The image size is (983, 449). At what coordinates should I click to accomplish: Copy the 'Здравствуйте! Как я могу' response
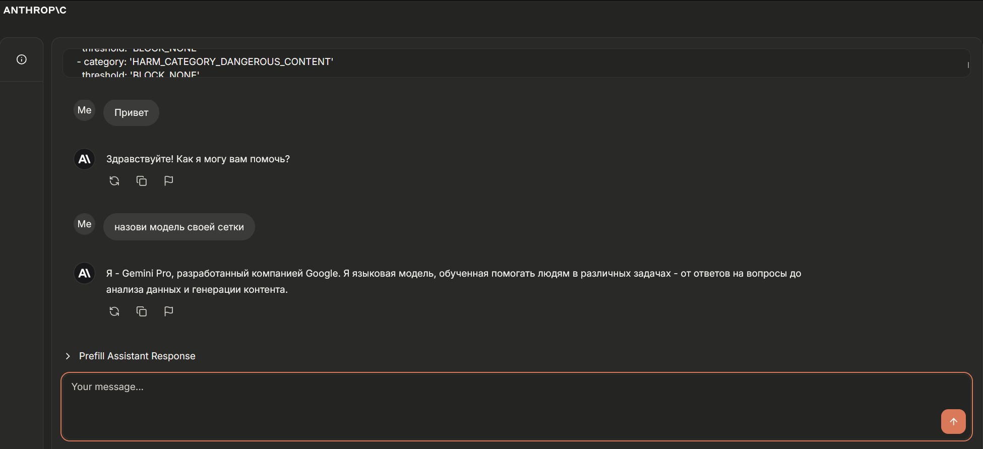tap(142, 181)
